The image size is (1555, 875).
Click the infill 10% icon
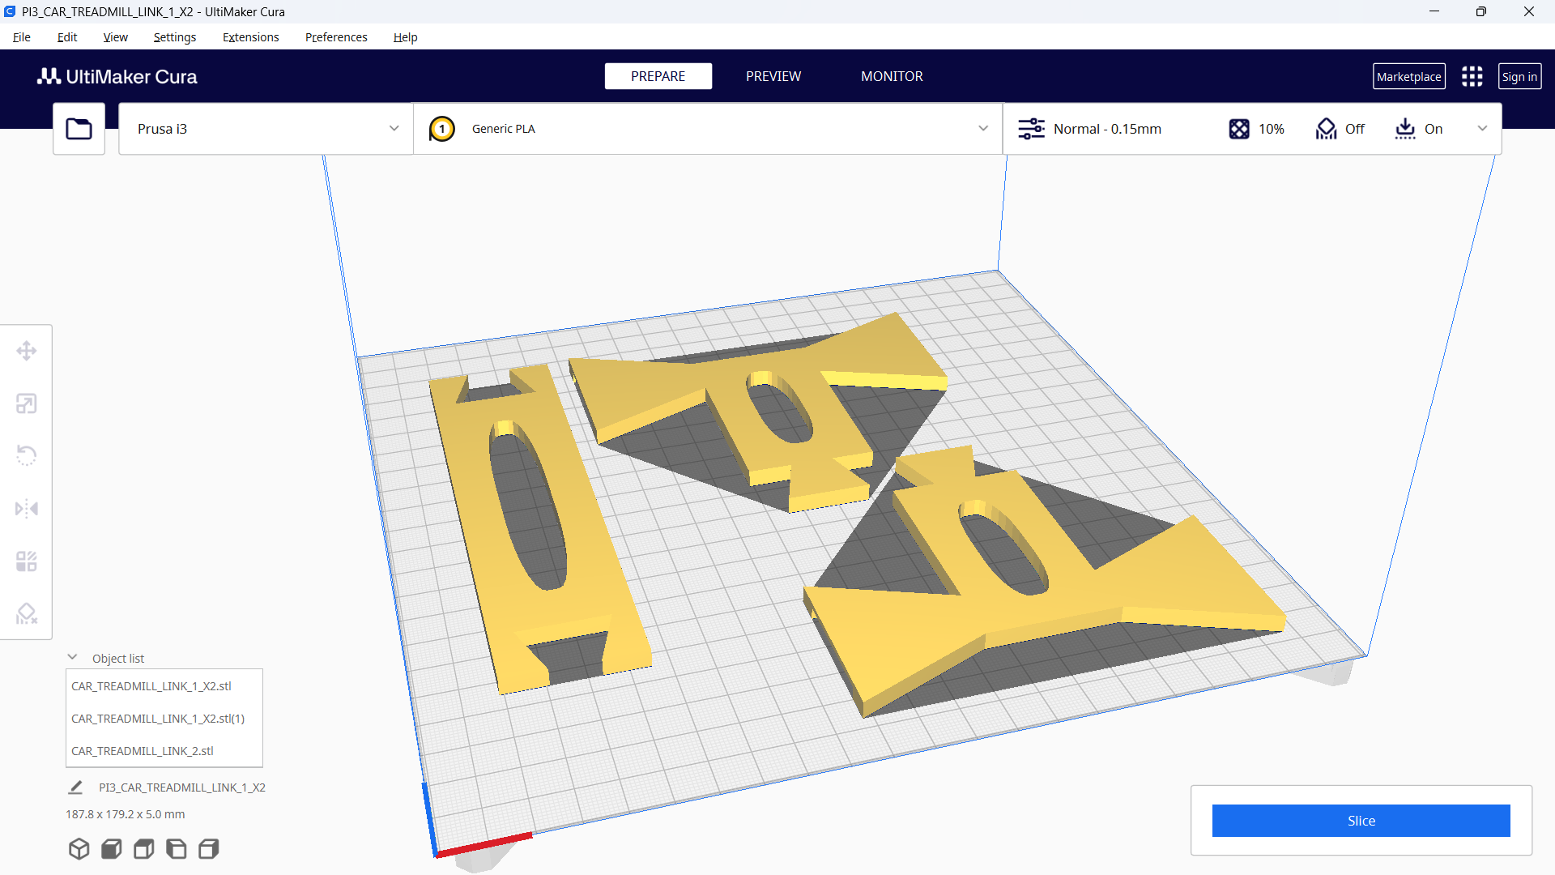(x=1239, y=129)
